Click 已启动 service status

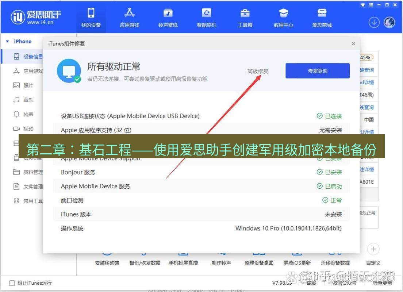point(329,187)
